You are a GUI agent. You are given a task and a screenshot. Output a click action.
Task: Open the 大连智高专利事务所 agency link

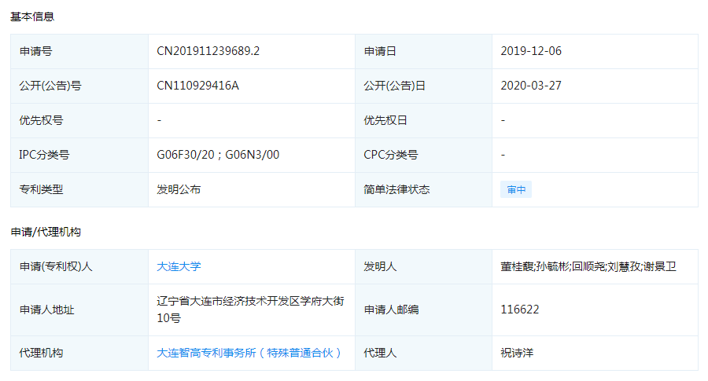249,353
